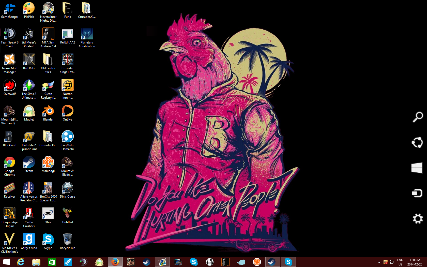This screenshot has width=427, height=267.
Task: Open the Share charm
Action: [x=417, y=142]
